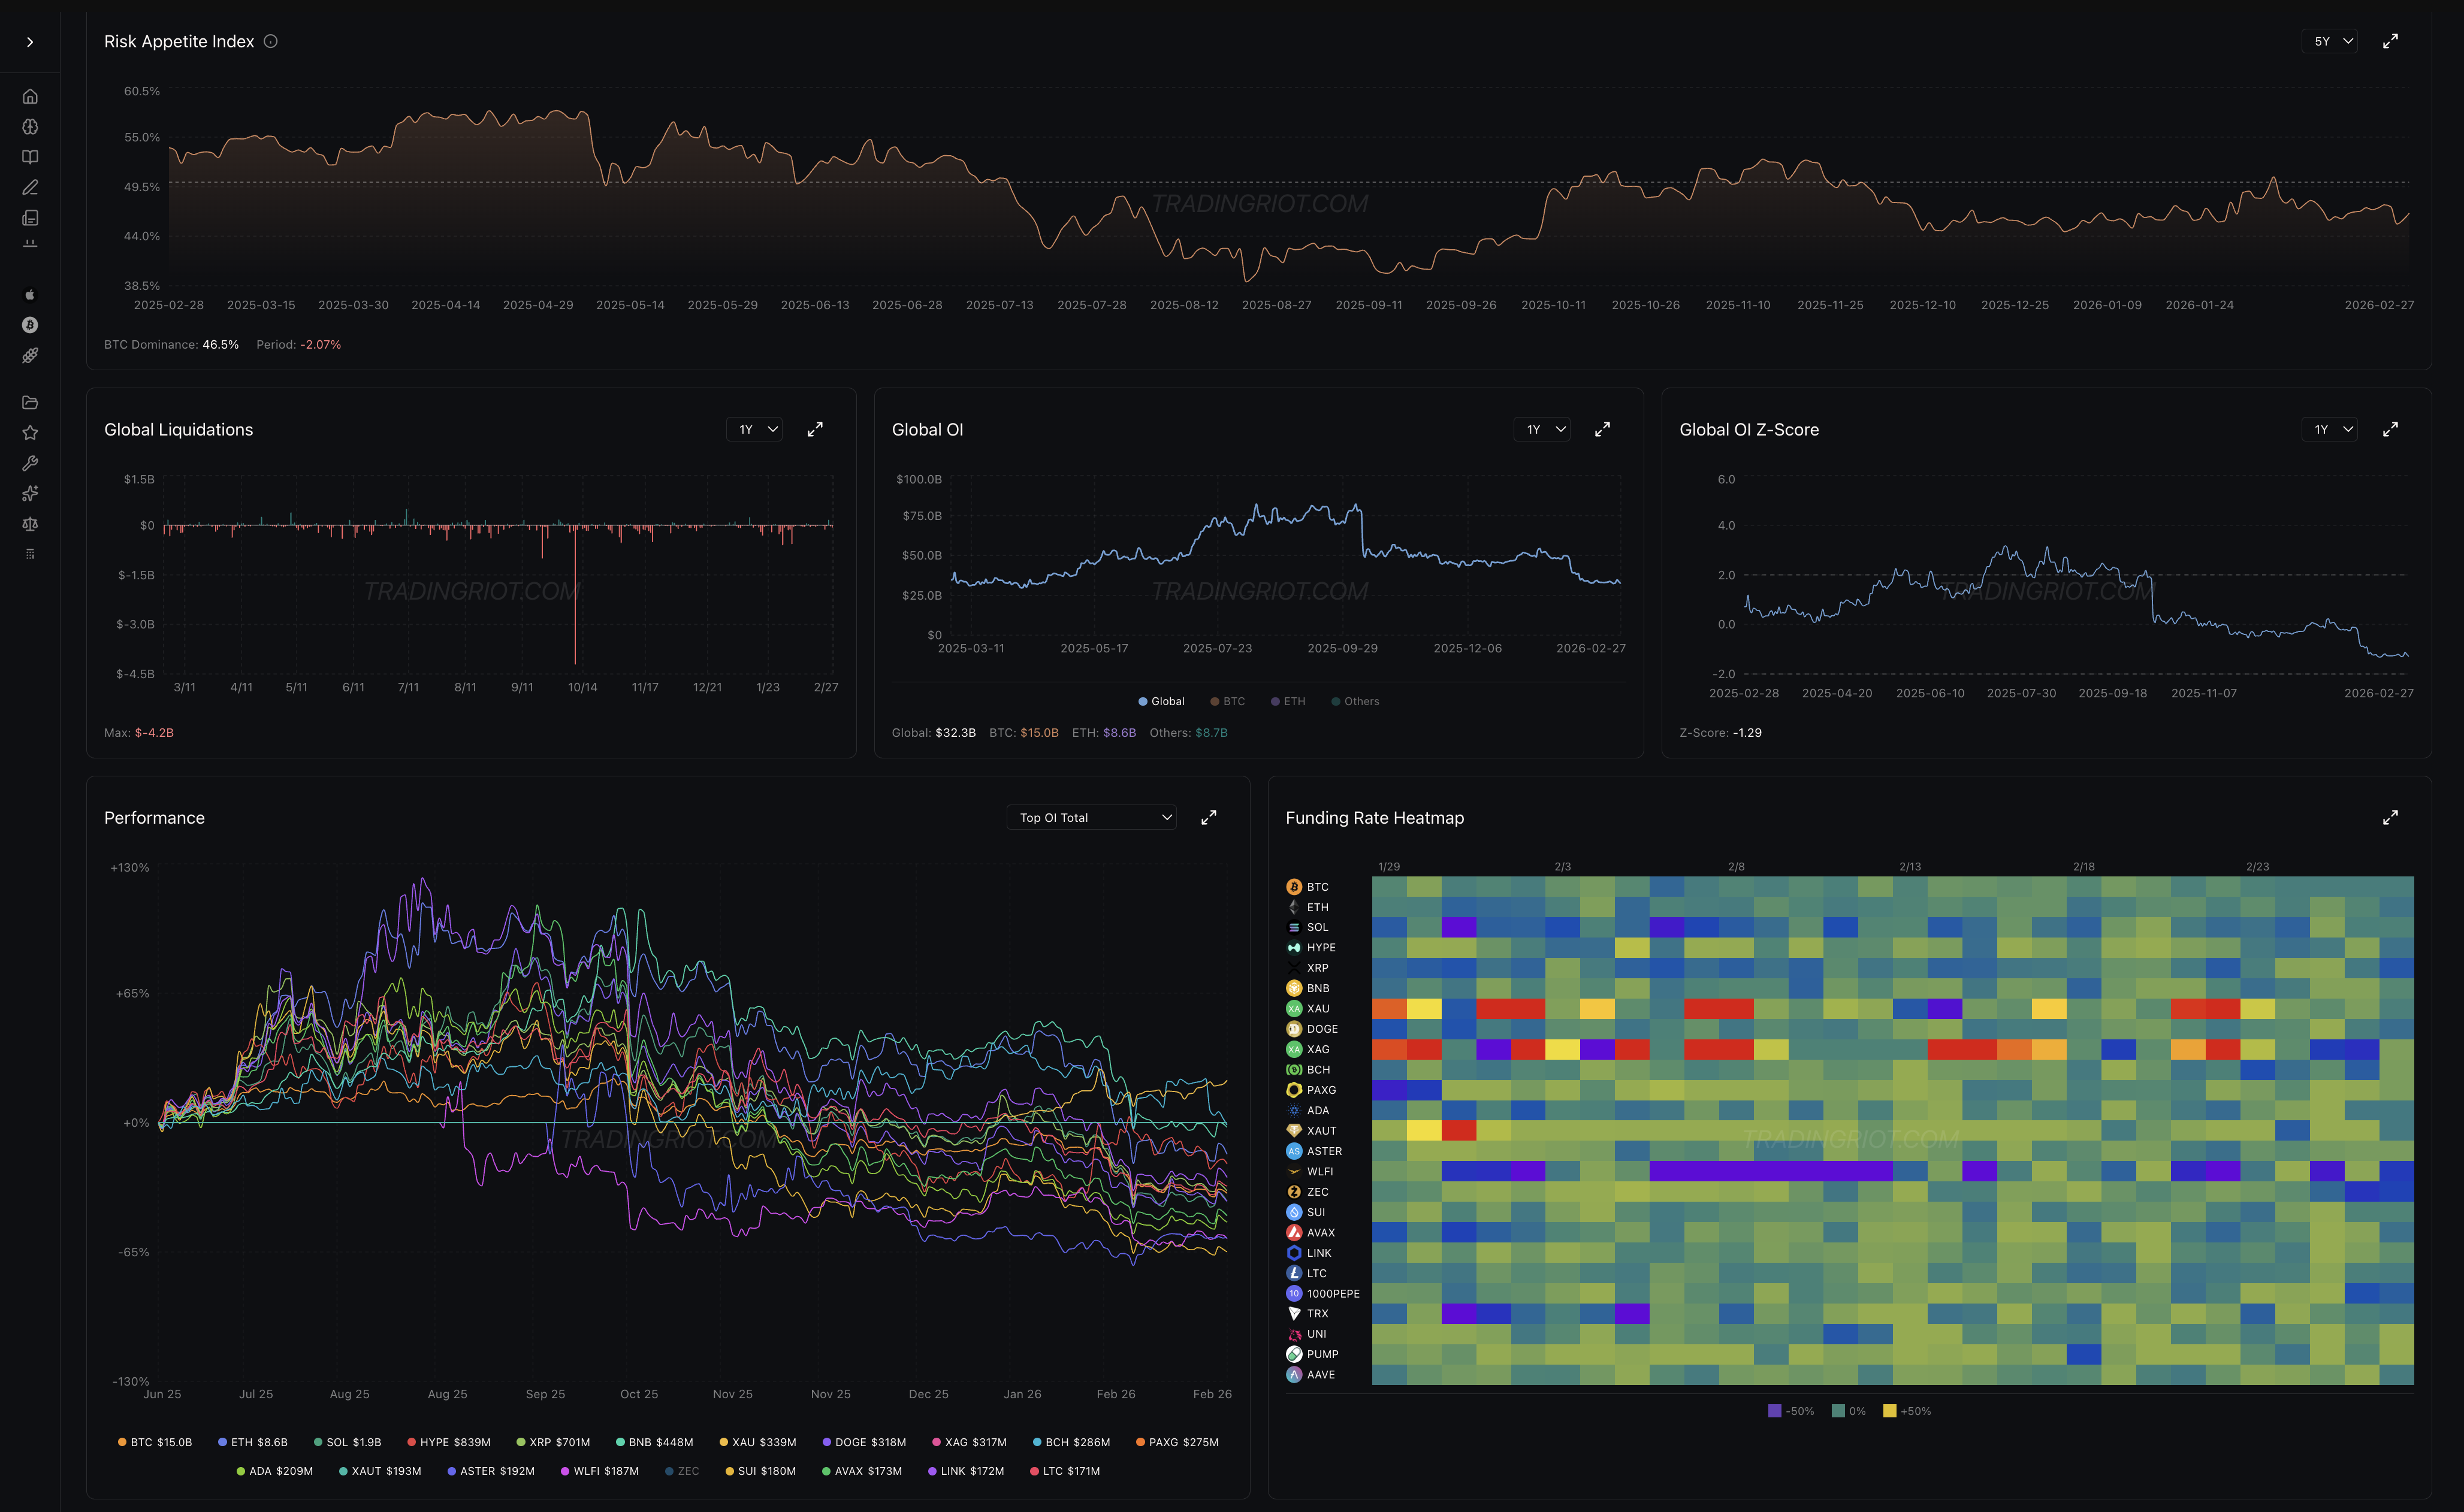
Task: Select the Home icon in the sidebar
Action: click(x=30, y=97)
